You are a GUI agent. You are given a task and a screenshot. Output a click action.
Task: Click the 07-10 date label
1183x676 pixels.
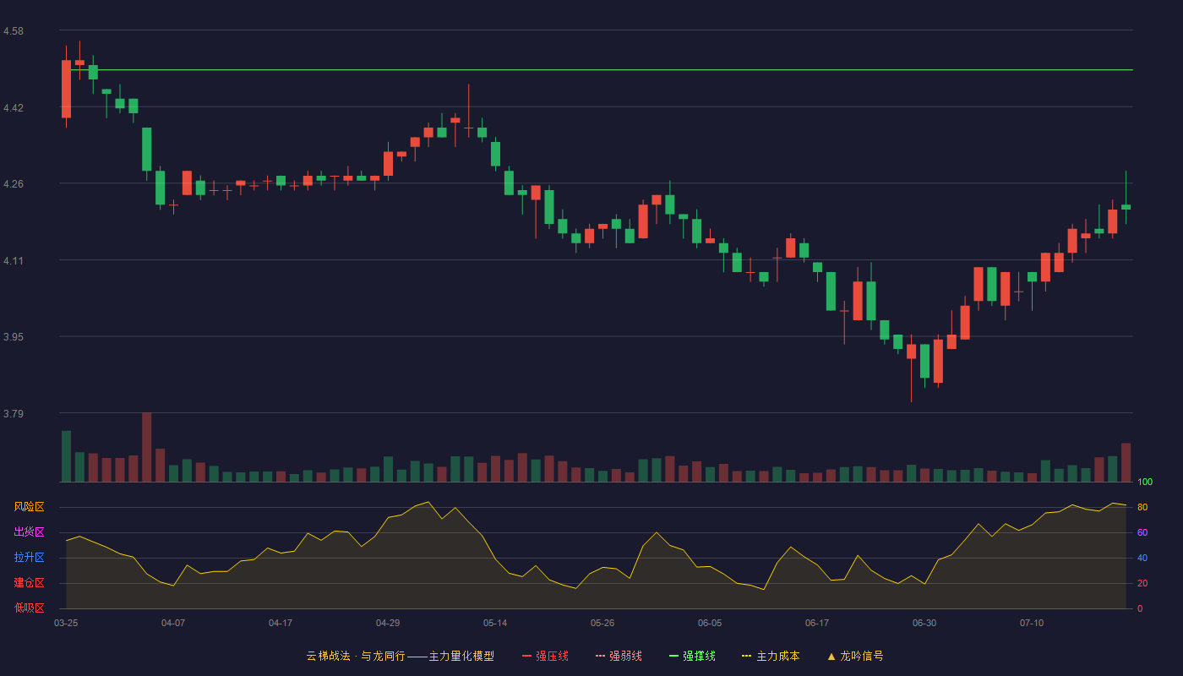(1032, 623)
